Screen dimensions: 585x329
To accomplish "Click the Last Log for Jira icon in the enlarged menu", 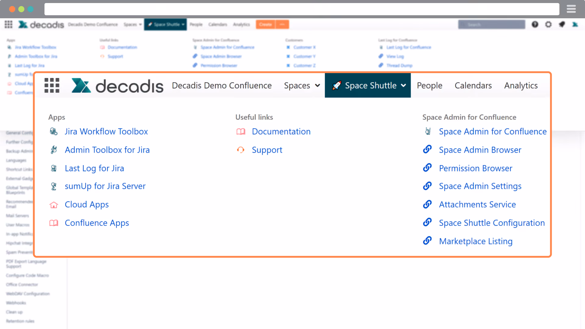I will [x=54, y=168].
